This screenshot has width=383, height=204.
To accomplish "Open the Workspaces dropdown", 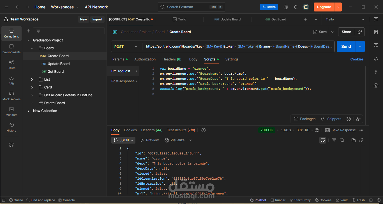I will (x=65, y=7).
